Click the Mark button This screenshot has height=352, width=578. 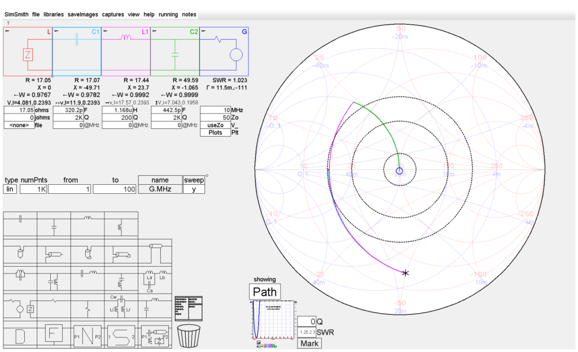pos(309,344)
